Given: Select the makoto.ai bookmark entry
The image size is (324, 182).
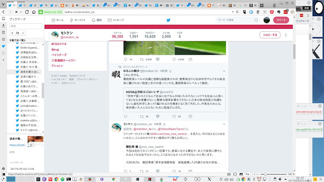Looking at the screenshot, I should [28, 120].
